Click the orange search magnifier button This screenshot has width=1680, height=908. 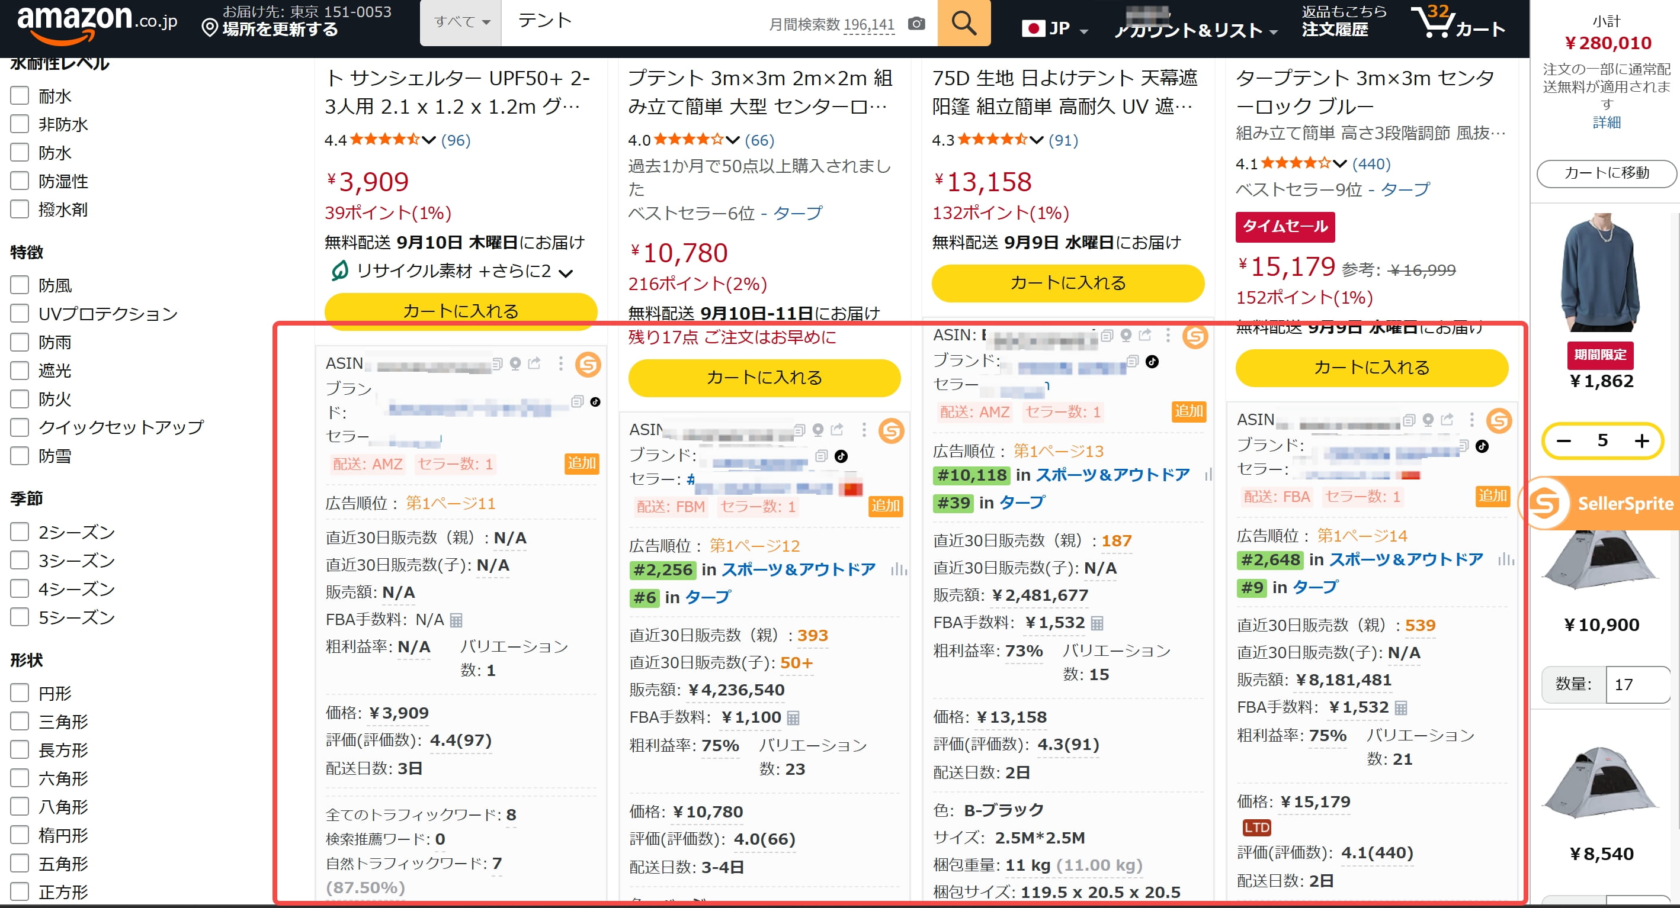(x=963, y=23)
